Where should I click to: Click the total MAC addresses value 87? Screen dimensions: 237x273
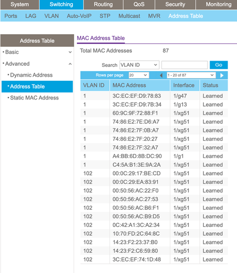coord(166,51)
